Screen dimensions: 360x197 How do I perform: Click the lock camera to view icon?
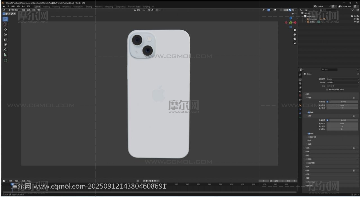pyautogui.click(x=295, y=43)
